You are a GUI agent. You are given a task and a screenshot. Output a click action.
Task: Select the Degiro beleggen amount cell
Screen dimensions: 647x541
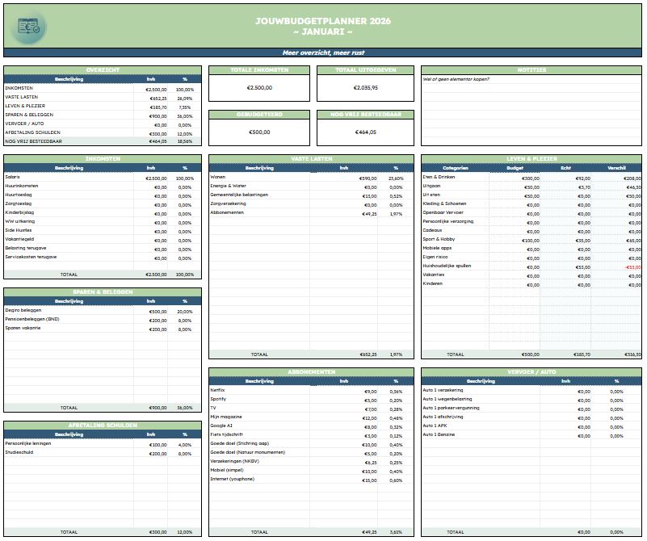(157, 311)
